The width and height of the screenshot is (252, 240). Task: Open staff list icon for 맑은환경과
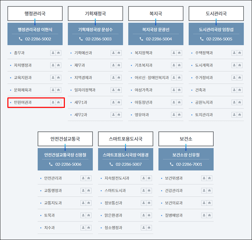tap(143, 215)
